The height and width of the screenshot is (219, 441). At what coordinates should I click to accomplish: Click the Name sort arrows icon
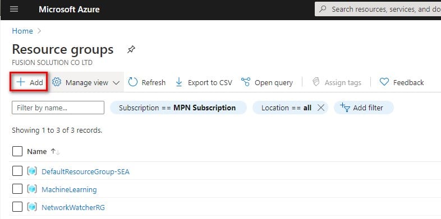click(x=56, y=152)
